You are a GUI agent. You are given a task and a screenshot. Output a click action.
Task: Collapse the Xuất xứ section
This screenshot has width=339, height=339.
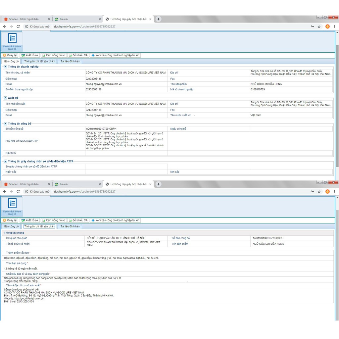click(x=6, y=98)
